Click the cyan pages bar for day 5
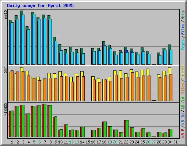Screen dimensions: 187x146 coord(34,39)
